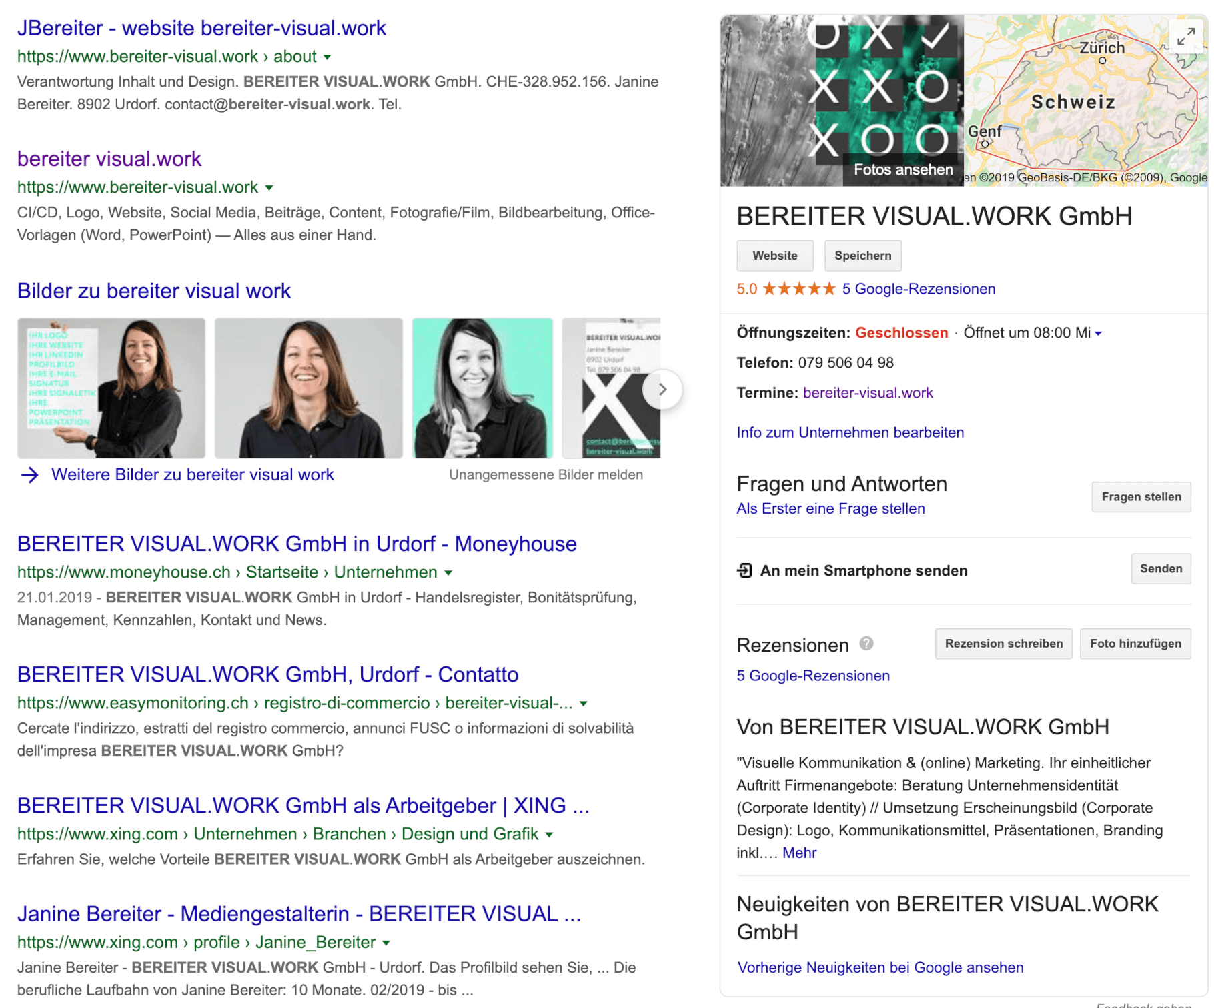
Task: Click the BEREITER VISUAL.WORK GmbH panel title
Action: (x=935, y=216)
